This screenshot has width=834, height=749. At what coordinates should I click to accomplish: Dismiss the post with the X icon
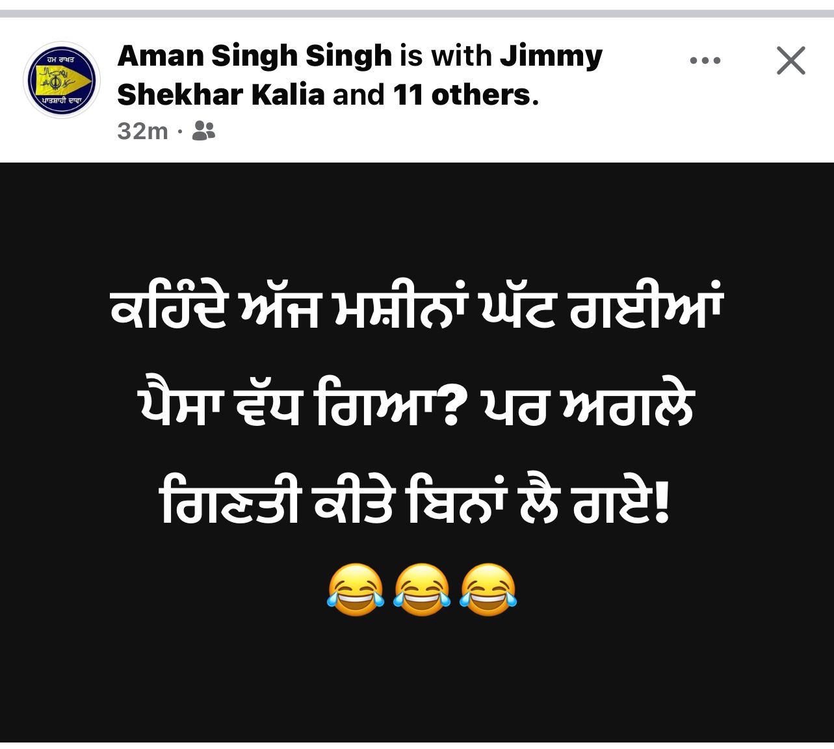click(x=791, y=60)
